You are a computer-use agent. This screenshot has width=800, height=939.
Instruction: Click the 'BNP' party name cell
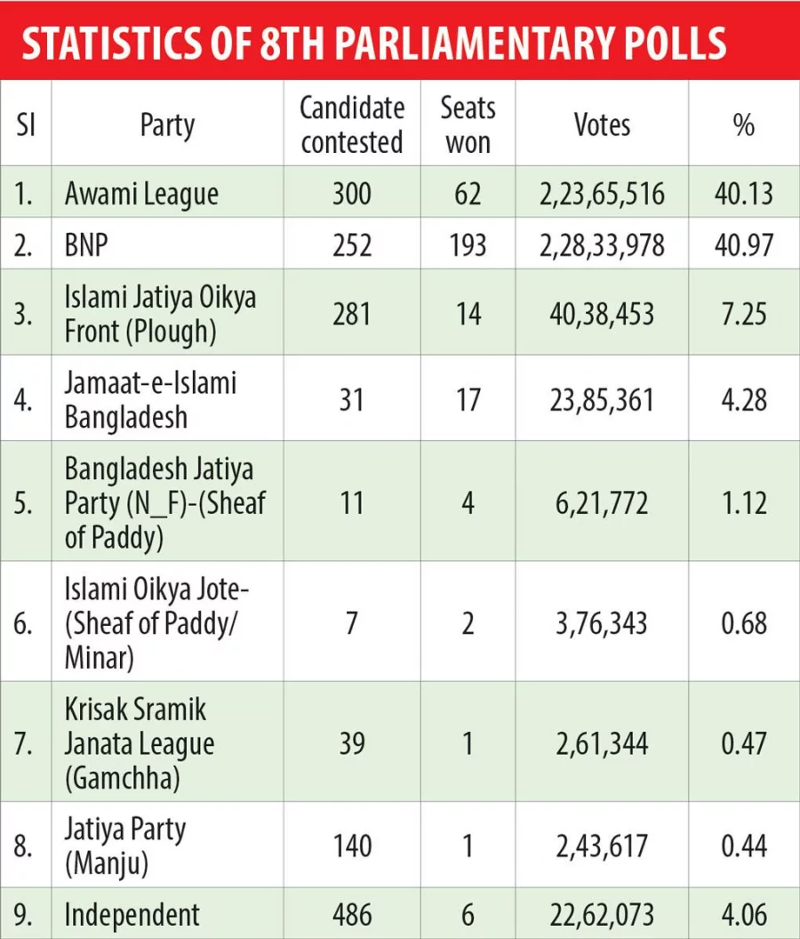167,244
